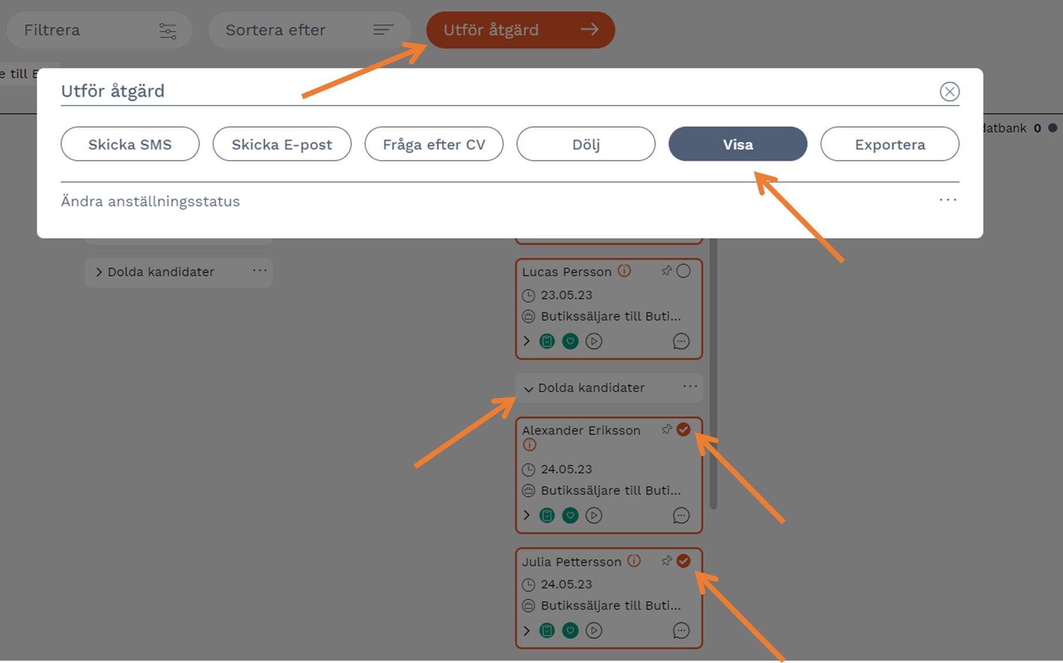Collapse the expanded Dolda kandidater section
The image size is (1063, 663).
(529, 389)
